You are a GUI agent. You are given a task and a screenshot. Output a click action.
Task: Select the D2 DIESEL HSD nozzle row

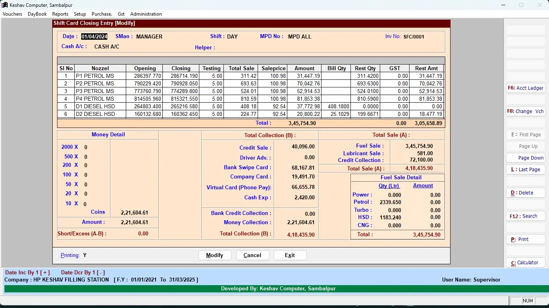point(250,114)
